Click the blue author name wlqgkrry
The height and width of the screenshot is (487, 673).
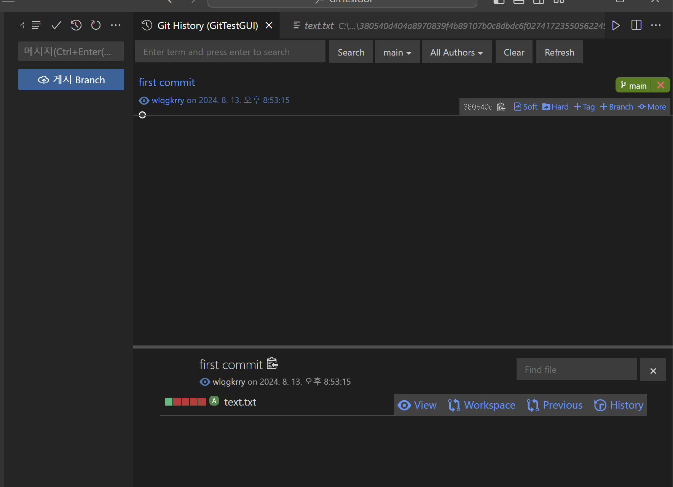click(x=168, y=100)
